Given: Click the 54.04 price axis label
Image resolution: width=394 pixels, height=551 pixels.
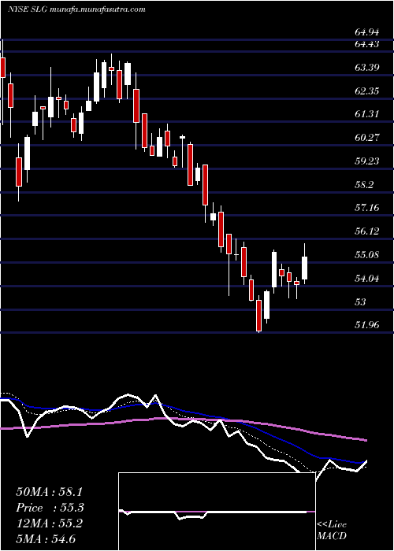Looking at the screenshot, I should 367,279.
